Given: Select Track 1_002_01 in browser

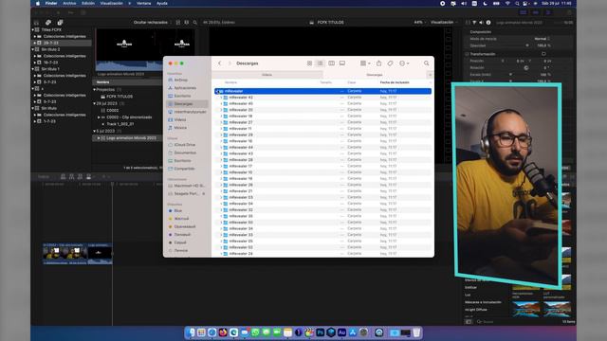Looking at the screenshot, I should click(x=120, y=124).
